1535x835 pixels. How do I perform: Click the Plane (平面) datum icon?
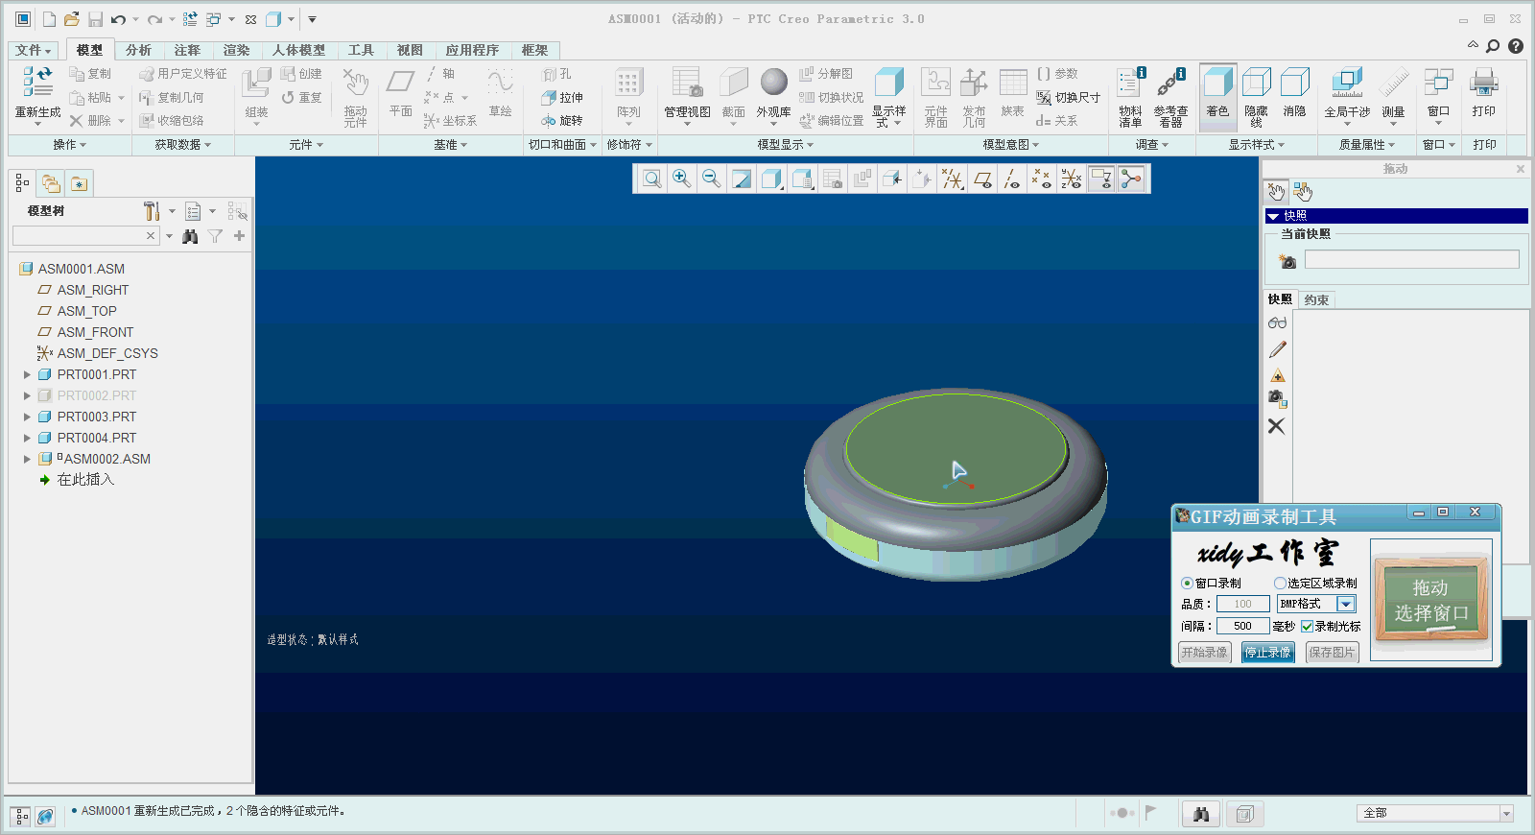pos(401,83)
